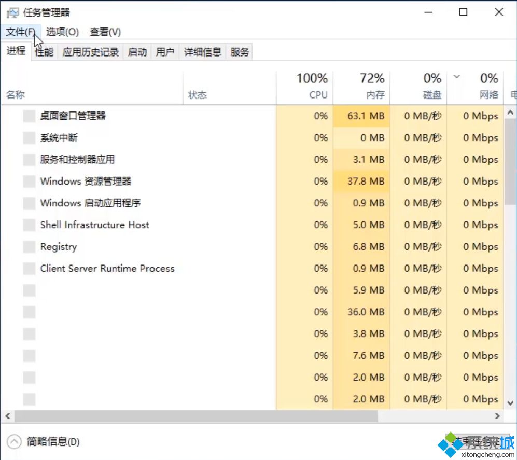Click the 7.6 MB memory value
Viewport: 517px width, 460px height.
(368, 355)
